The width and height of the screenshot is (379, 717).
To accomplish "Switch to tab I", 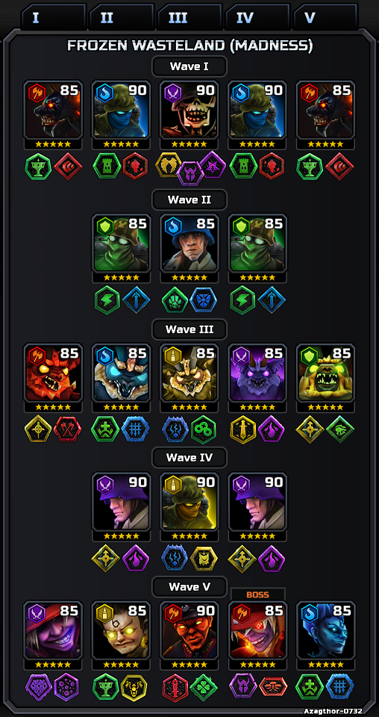I will point(54,17).
